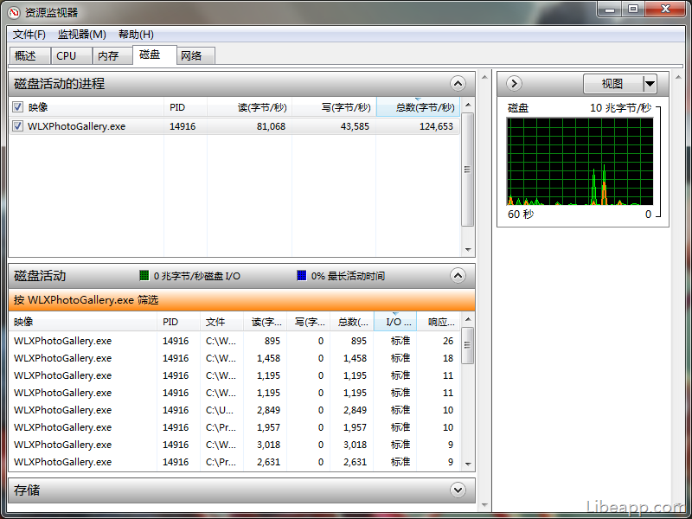The image size is (692, 519).
Task: Click the 按 WLXPhotoGallery.exe 筛选 filter bar
Action: point(241,300)
